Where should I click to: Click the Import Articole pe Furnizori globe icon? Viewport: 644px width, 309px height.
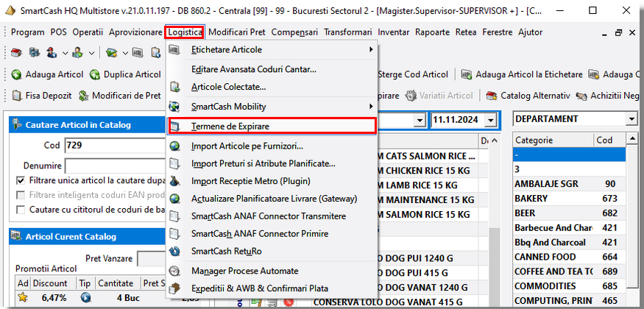(x=174, y=146)
